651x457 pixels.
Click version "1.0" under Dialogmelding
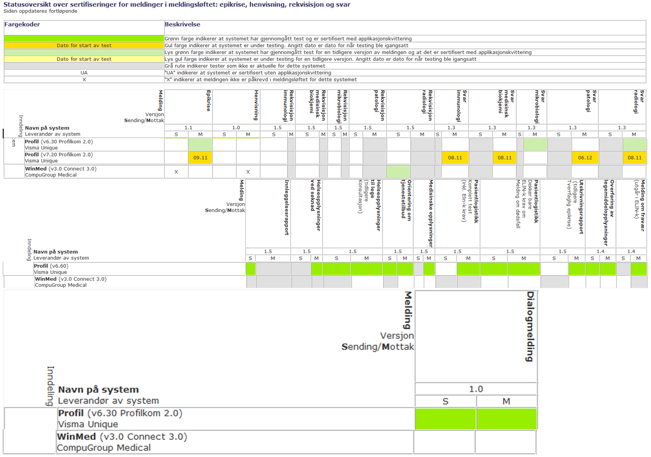coord(476,389)
